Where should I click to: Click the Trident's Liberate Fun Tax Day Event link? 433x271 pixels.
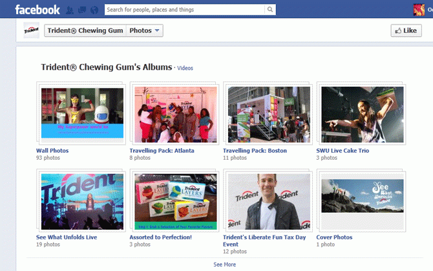click(264, 241)
